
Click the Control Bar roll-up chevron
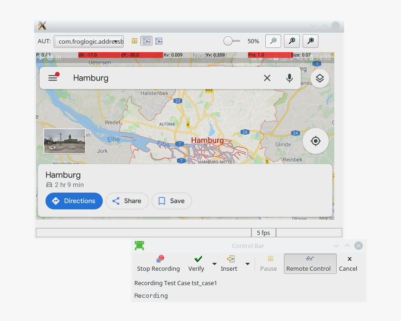pyautogui.click(x=347, y=246)
